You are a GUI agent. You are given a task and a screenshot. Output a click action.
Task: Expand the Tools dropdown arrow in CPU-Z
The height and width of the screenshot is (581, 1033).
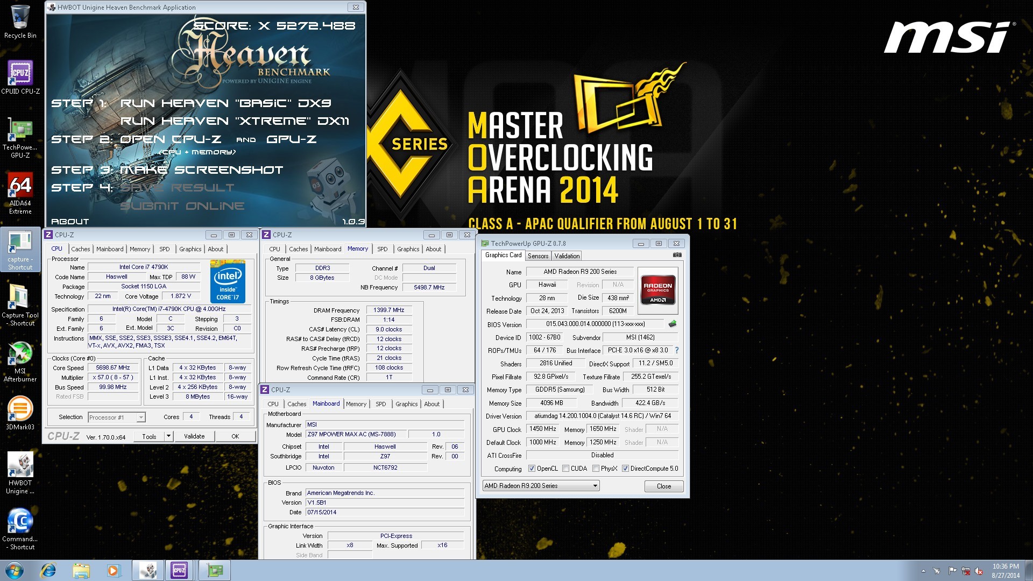(x=168, y=436)
